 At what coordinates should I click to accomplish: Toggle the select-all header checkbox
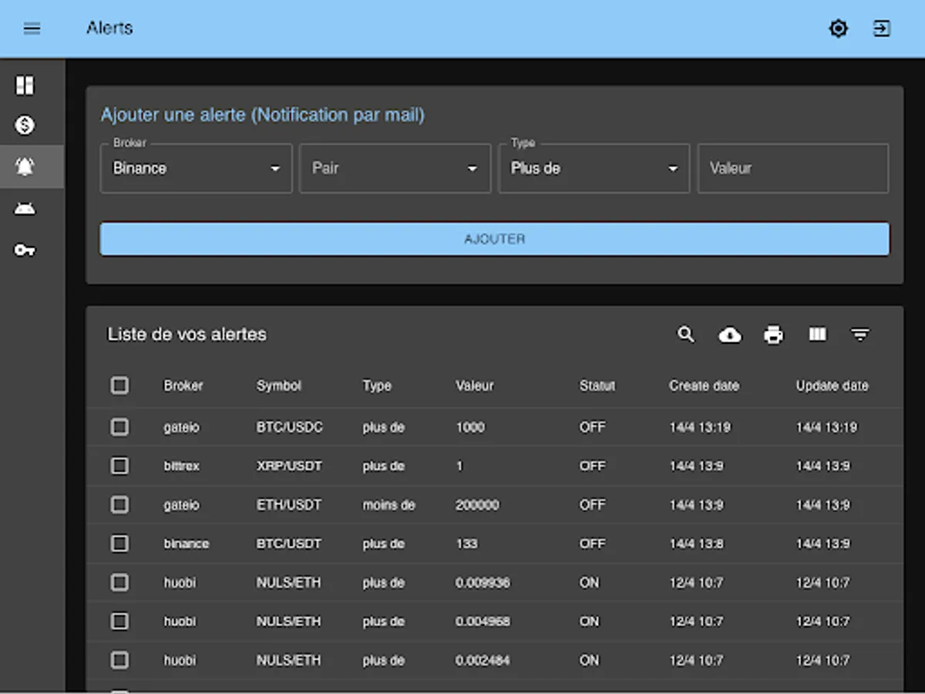[119, 385]
